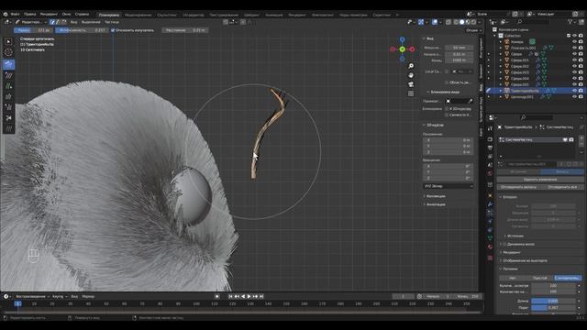587x330 pixels.
Task: Open the Частица menu in viewport header
Action: click(112, 22)
